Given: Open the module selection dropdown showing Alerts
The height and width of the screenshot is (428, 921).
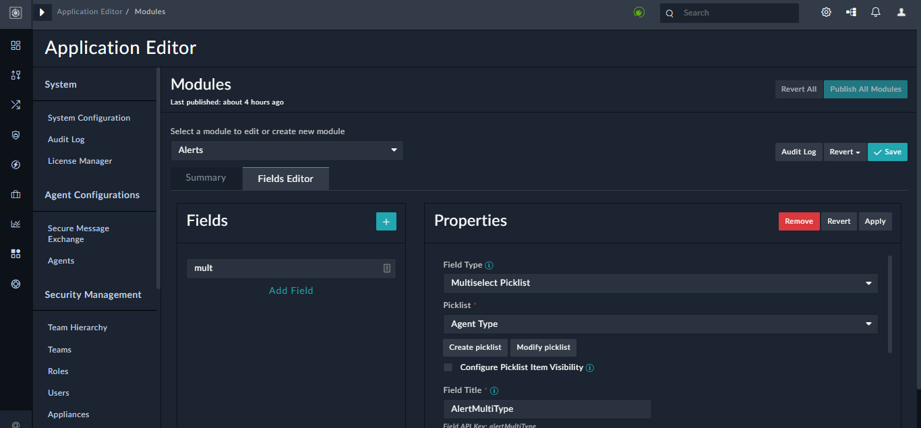Looking at the screenshot, I should (287, 150).
